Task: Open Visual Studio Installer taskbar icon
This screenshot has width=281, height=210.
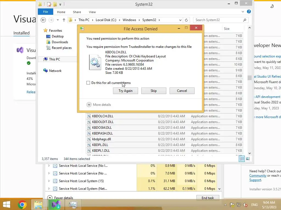Action: (x=56, y=205)
